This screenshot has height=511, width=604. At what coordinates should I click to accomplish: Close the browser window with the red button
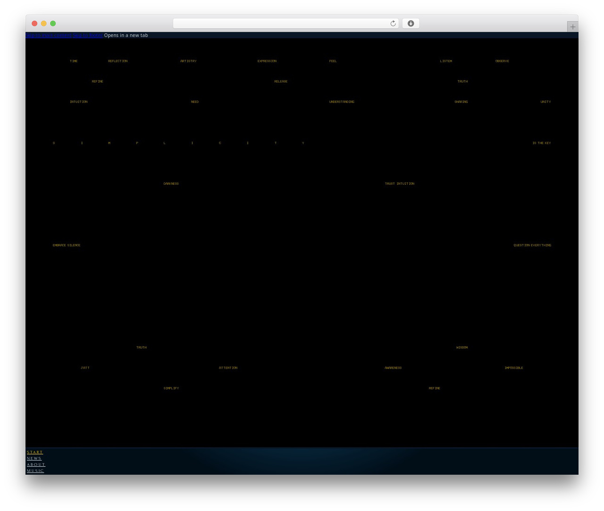click(x=34, y=24)
